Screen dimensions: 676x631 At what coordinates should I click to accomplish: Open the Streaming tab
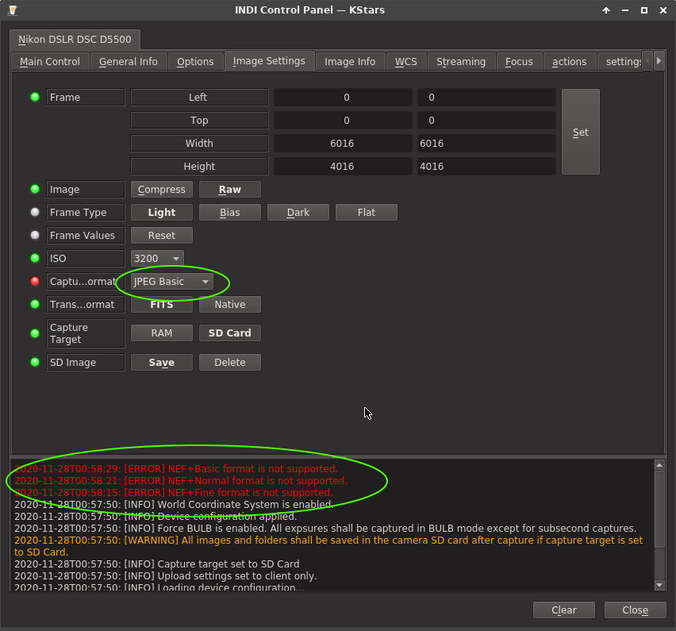(460, 62)
